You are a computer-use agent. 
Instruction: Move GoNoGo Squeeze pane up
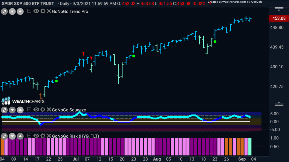[20, 110]
